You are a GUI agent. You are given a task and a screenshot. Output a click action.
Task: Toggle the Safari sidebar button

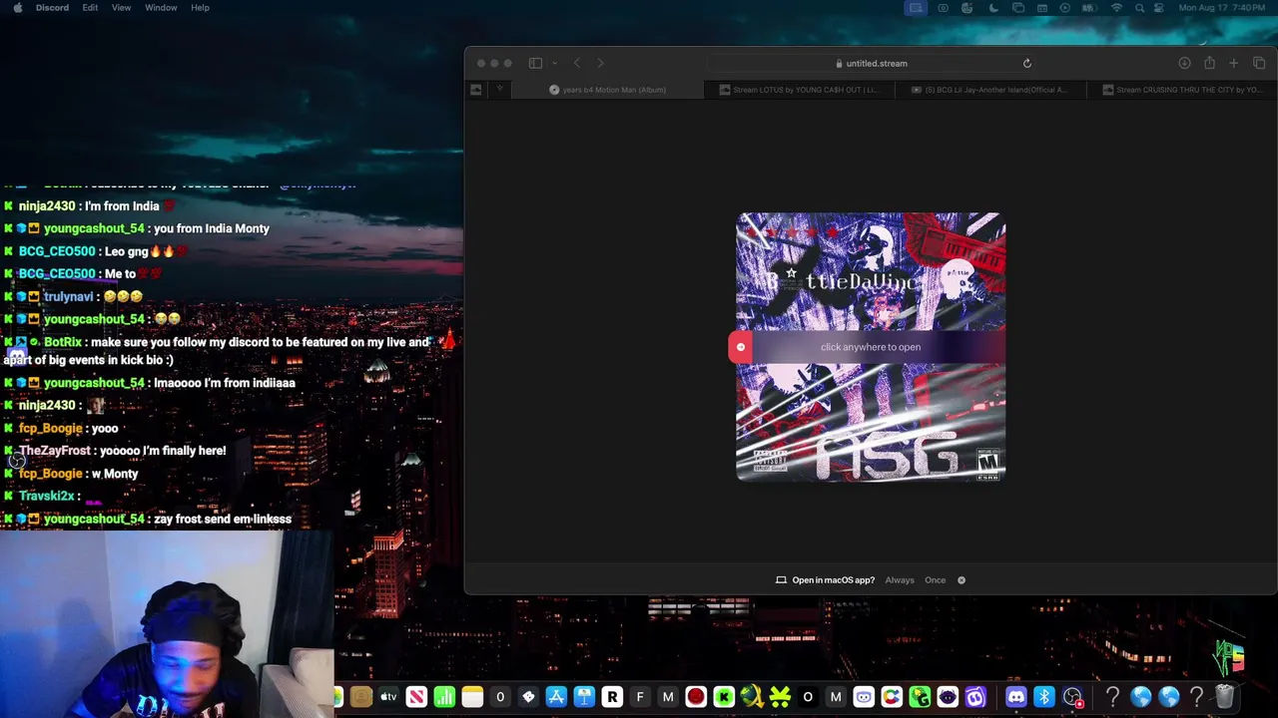[x=535, y=63]
